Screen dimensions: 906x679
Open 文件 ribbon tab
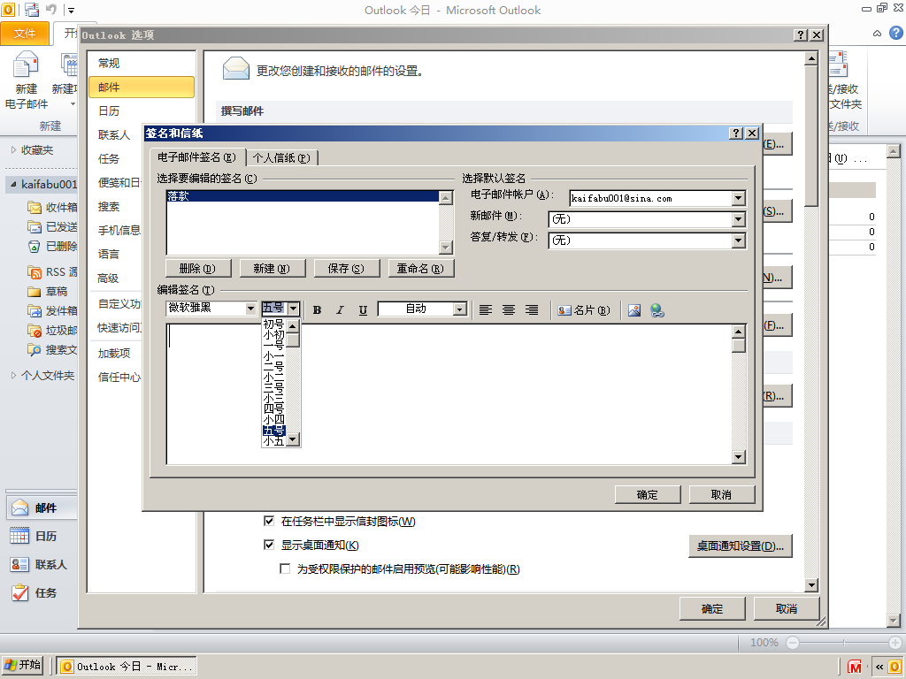pos(24,34)
